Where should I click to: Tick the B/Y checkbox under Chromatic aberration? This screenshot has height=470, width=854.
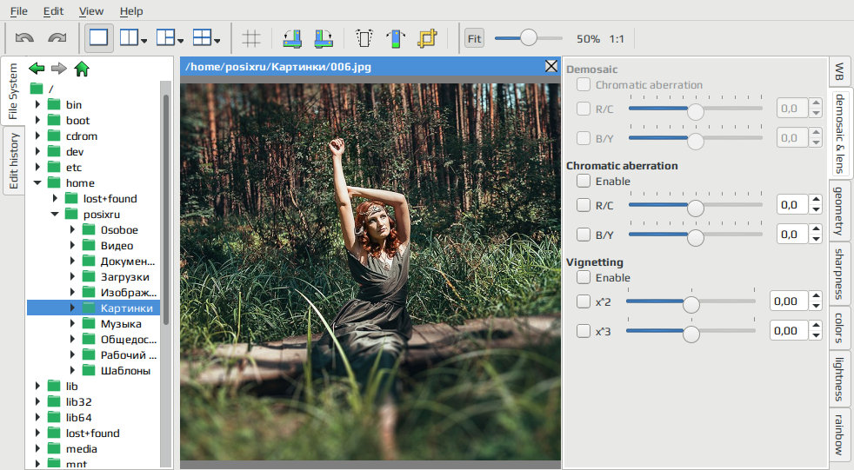[x=584, y=235]
